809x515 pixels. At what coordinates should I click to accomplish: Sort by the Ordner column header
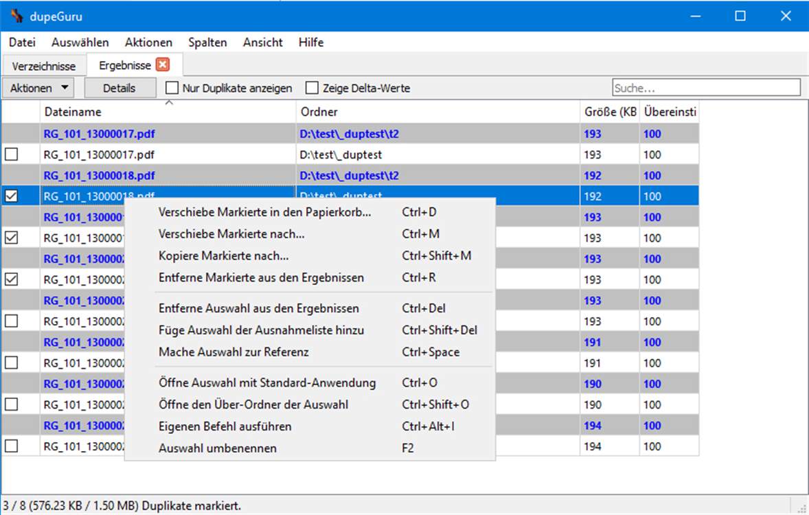[x=438, y=112]
